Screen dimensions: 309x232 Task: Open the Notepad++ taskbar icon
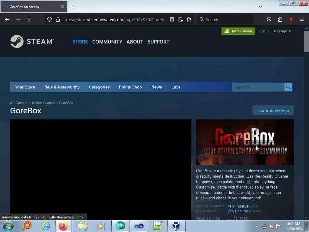tap(158, 226)
